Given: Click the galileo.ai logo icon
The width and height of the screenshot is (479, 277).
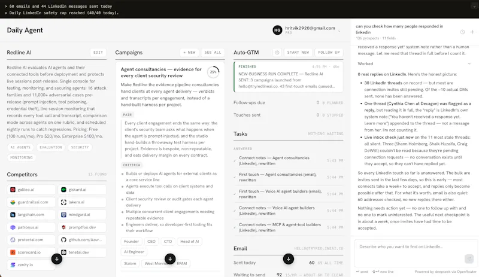Looking at the screenshot, I should [13, 190].
